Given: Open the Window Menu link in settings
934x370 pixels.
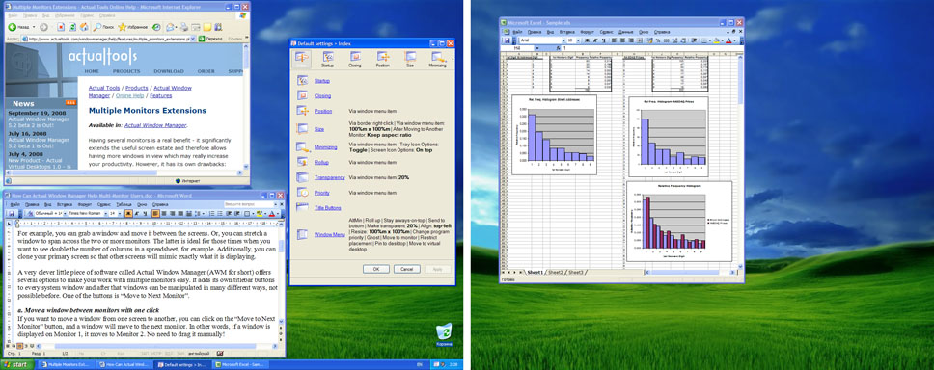Looking at the screenshot, I should point(330,234).
